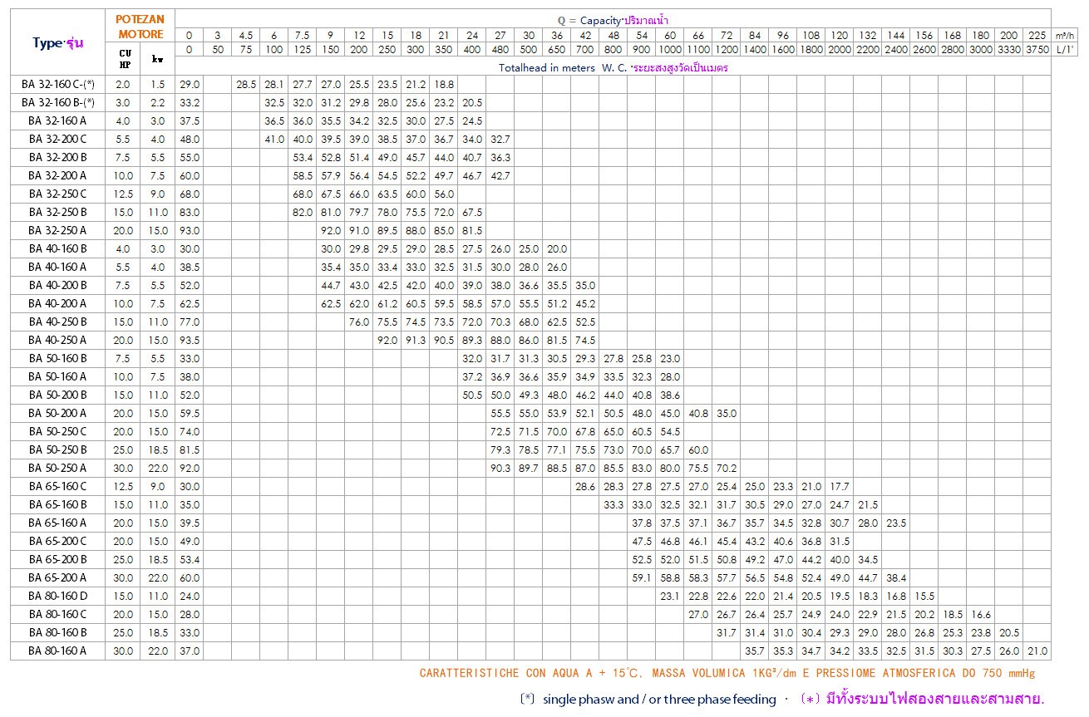Click model name 'BA 32-250 A'
Image resolution: width=1089 pixels, height=717 pixels.
(57, 230)
